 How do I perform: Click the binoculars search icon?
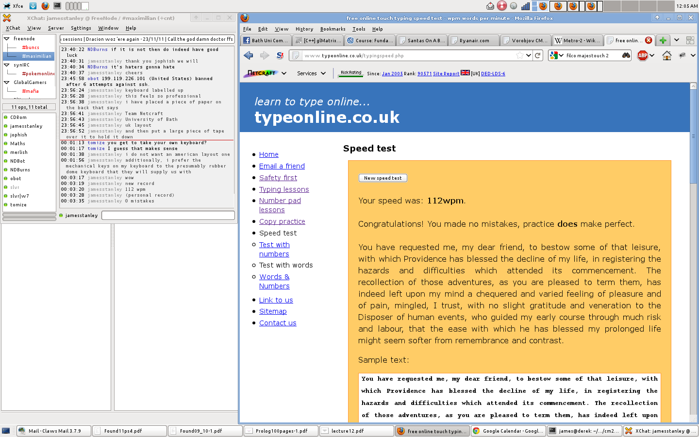click(626, 55)
